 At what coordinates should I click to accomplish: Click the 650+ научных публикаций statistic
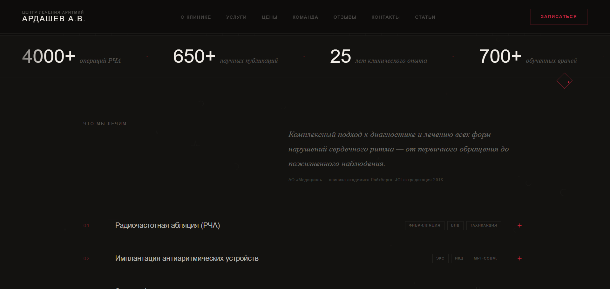[x=225, y=56]
